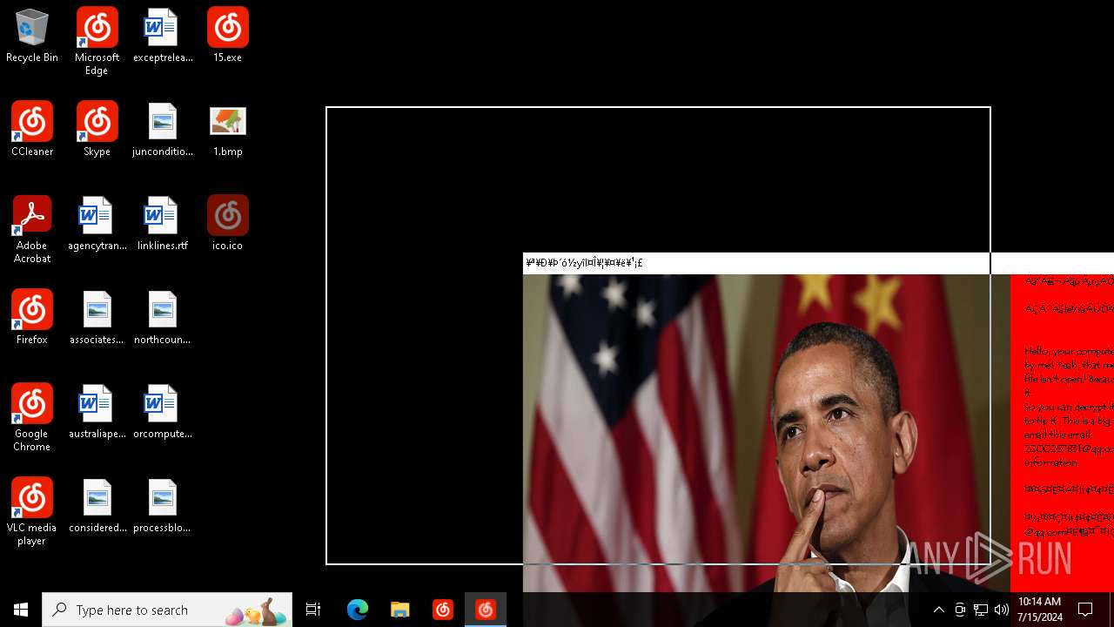Select the Adobe Acrobat desktop shortcut

pyautogui.click(x=32, y=230)
